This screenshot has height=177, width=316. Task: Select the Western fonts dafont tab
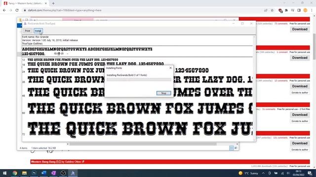pyautogui.click(x=25, y=3)
